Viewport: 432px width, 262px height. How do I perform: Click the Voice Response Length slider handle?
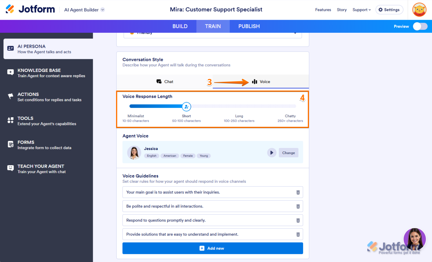point(187,107)
